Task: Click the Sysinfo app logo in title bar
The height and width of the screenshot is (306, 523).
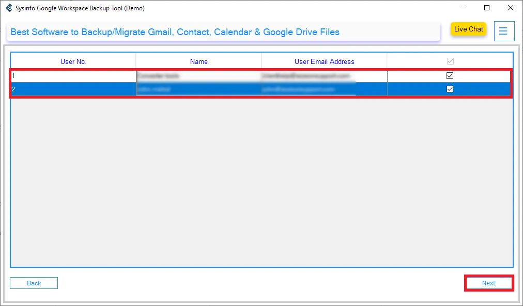Action: (x=9, y=8)
